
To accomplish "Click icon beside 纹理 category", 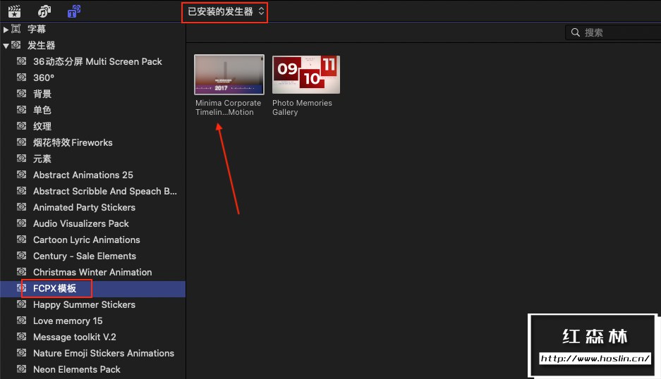I will pos(21,126).
